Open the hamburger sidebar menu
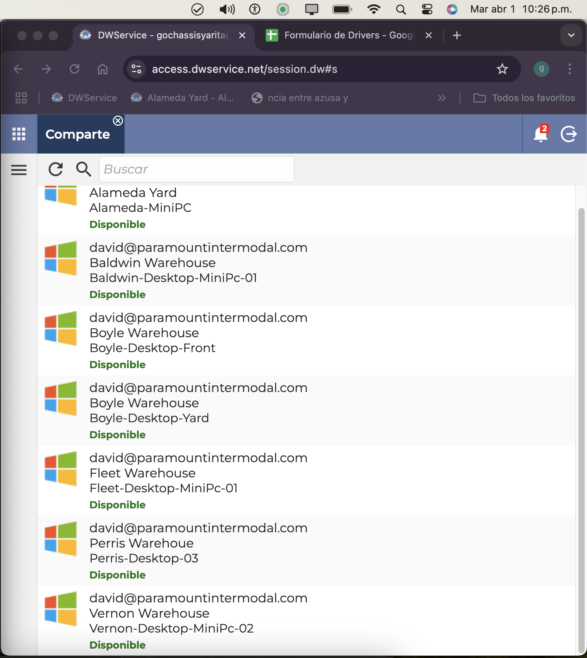The width and height of the screenshot is (587, 658). pos(19,170)
